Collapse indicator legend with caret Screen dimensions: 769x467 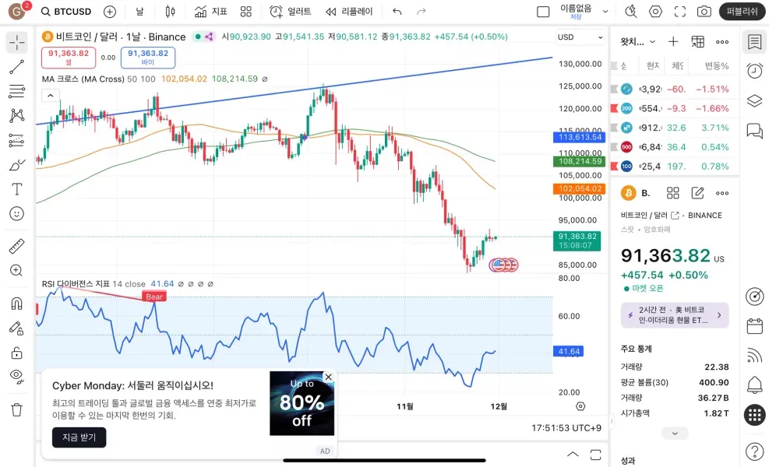pos(51,96)
